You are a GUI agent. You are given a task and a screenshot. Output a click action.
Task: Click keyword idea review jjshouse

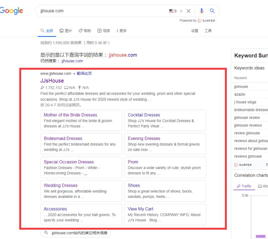tap(247, 133)
